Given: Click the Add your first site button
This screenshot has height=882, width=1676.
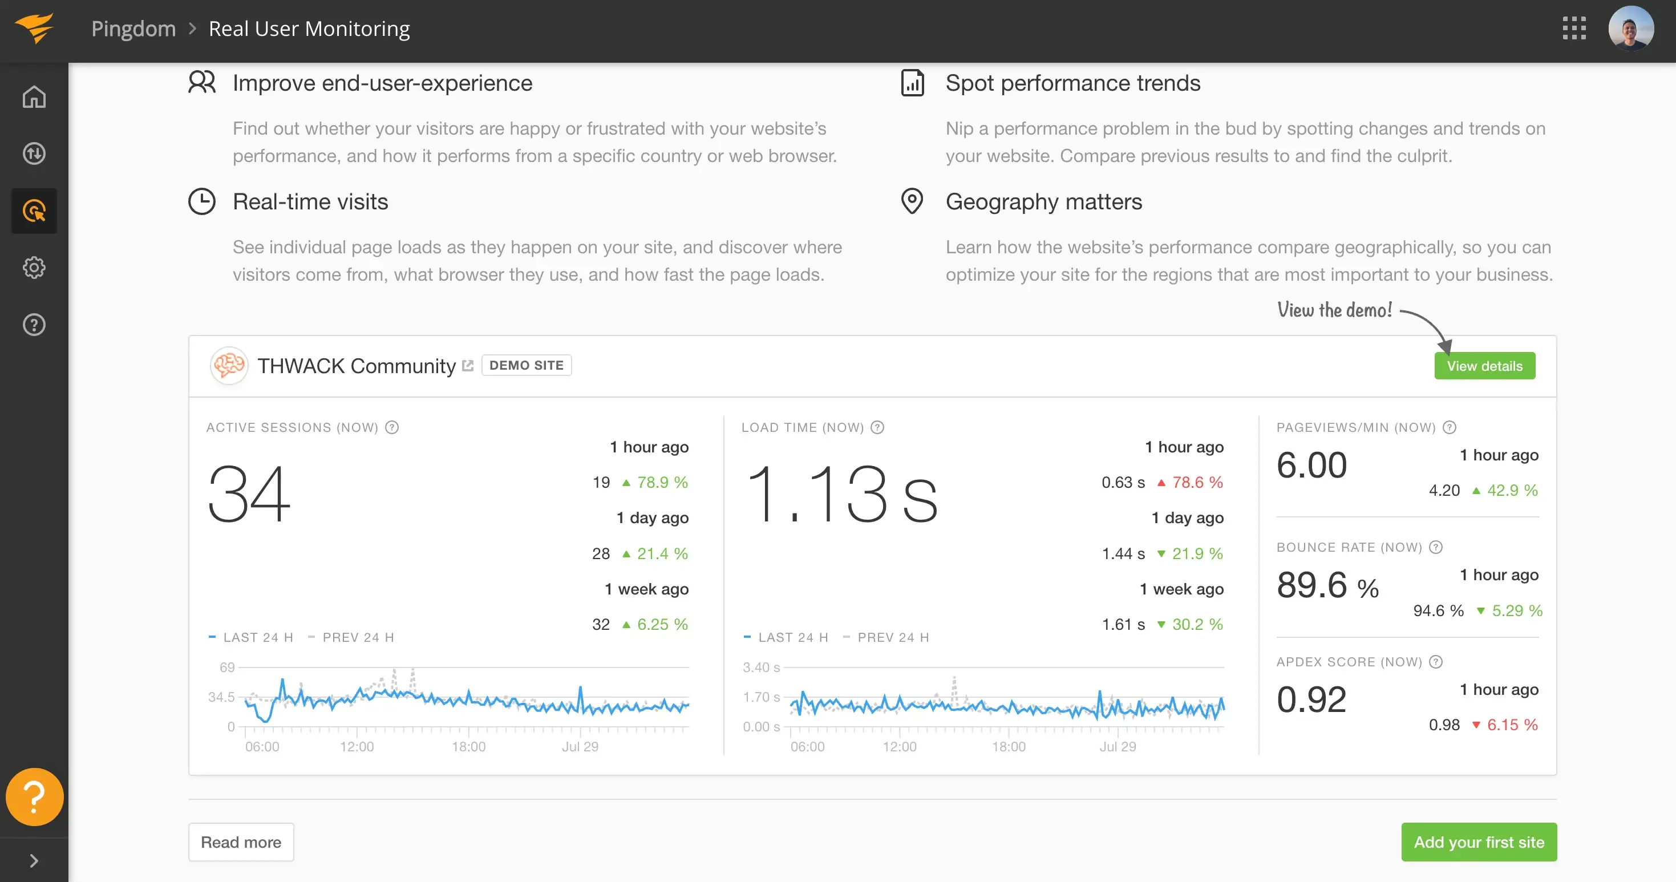Looking at the screenshot, I should [x=1479, y=842].
